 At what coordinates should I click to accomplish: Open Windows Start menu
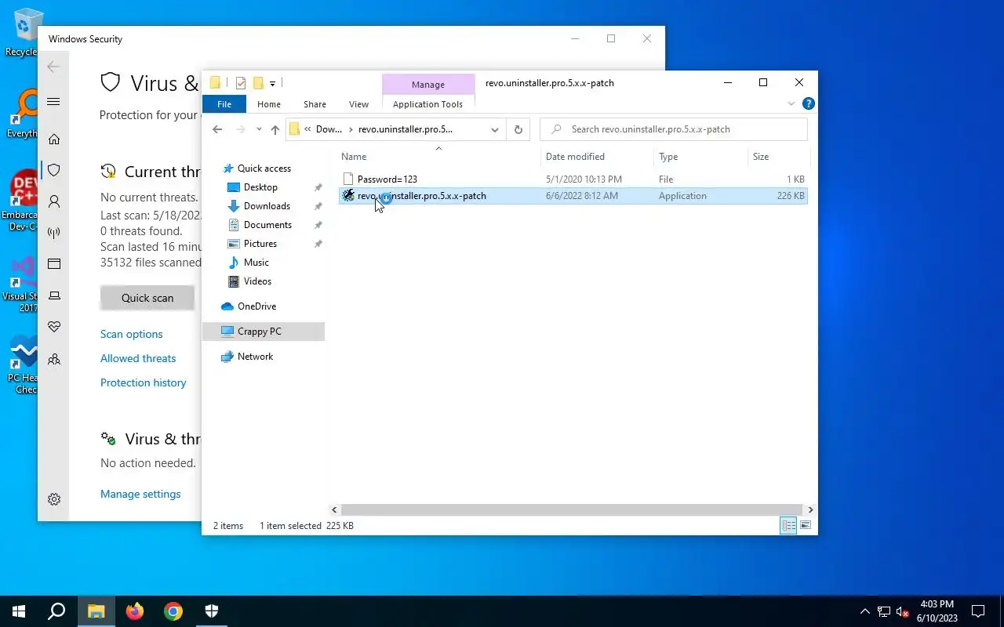(x=19, y=611)
